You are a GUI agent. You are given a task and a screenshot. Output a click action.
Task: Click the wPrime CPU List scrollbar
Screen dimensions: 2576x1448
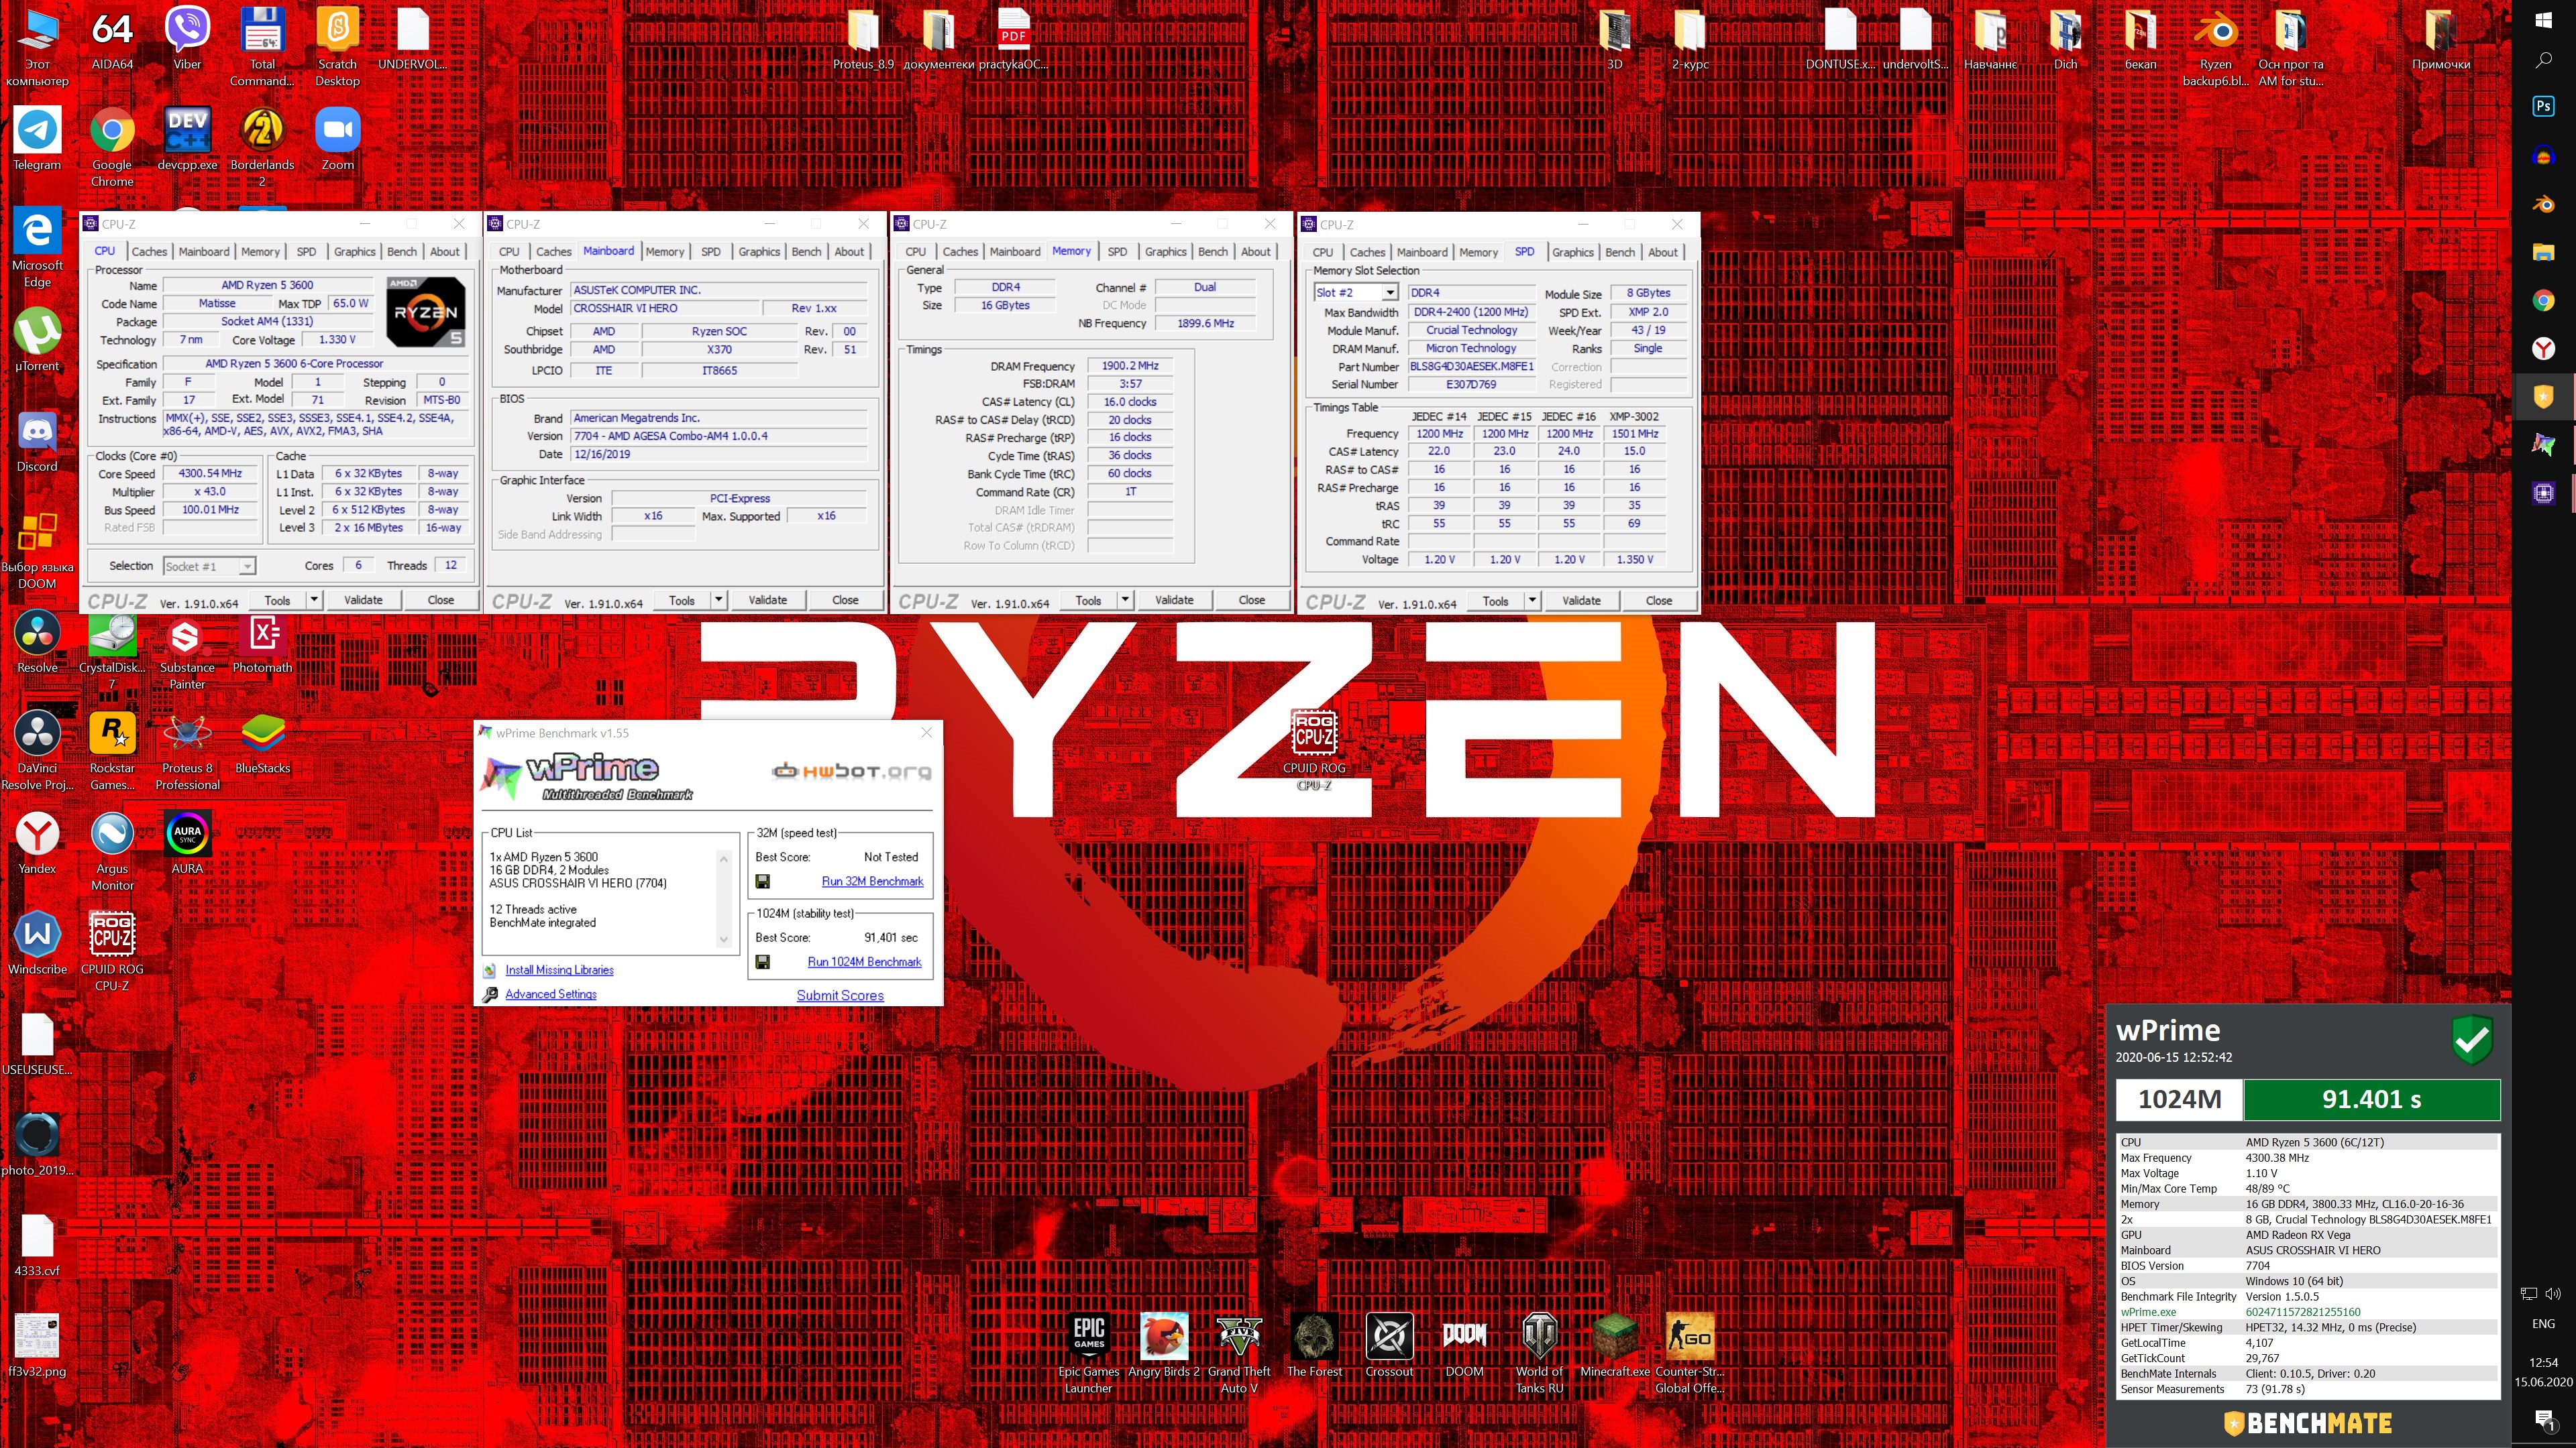pyautogui.click(x=724, y=898)
